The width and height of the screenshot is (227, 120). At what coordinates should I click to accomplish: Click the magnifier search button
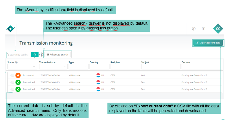(35, 54)
